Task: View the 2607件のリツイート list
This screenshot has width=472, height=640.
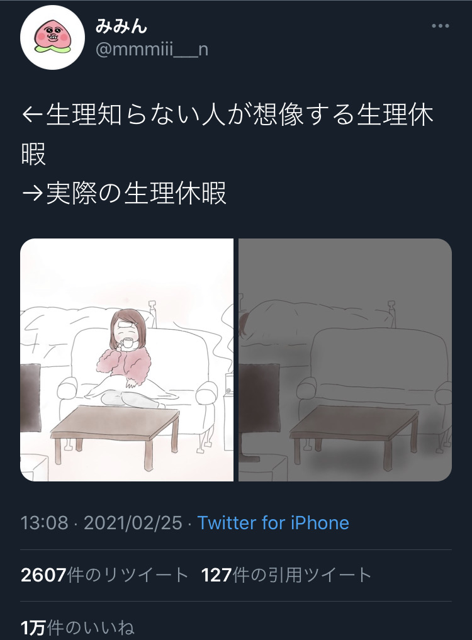Action: [x=104, y=575]
